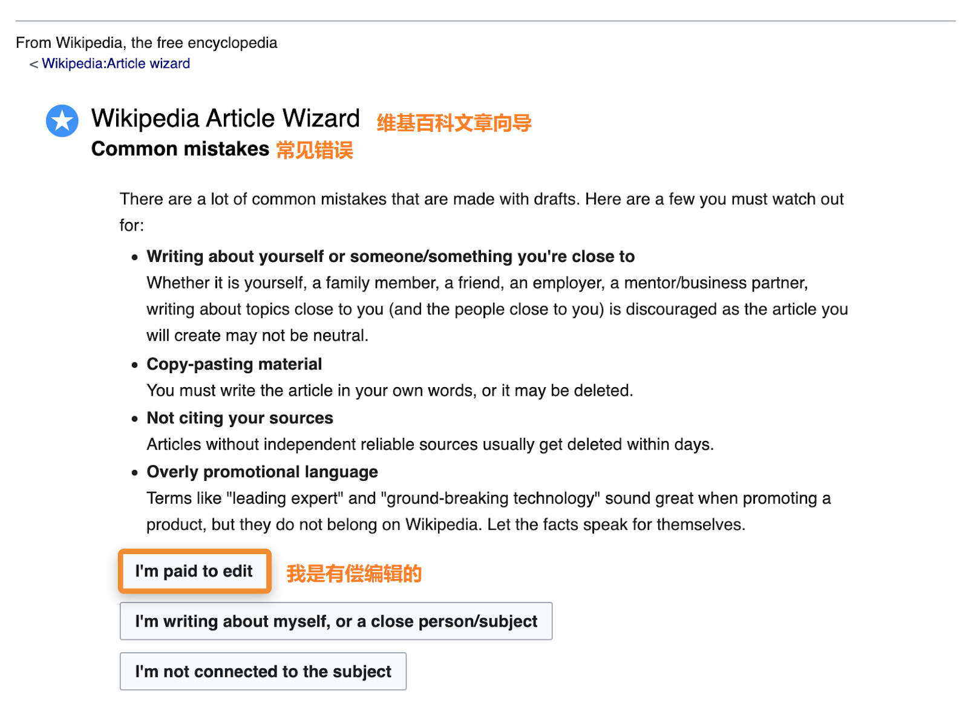
Task: Click the "Overly promotional language" bullet heading
Action: coord(261,471)
